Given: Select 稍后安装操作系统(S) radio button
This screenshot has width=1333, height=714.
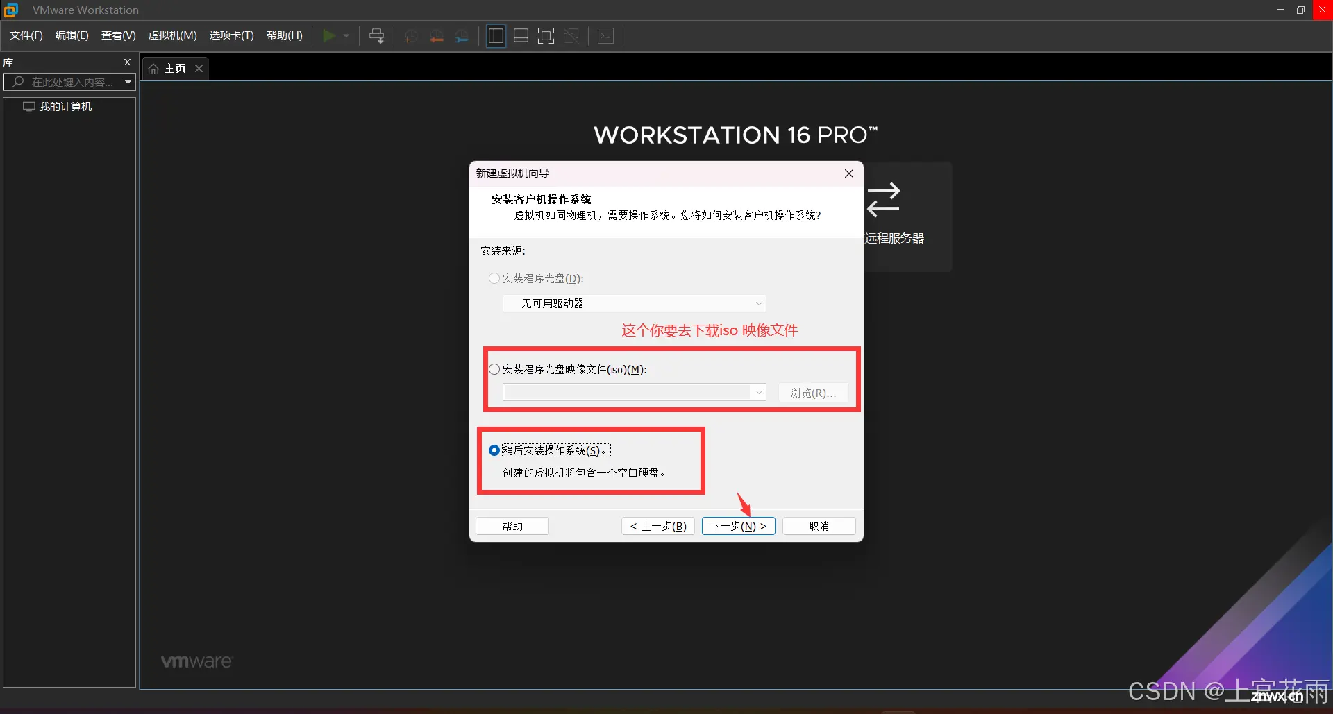Looking at the screenshot, I should pyautogui.click(x=494, y=450).
